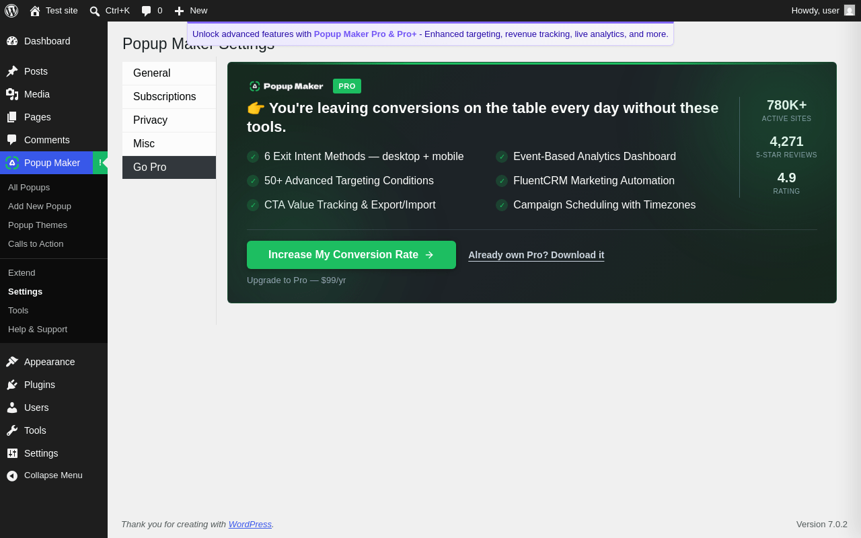This screenshot has height=538, width=861.
Task: Click the Users person icon
Action: pyautogui.click(x=12, y=408)
